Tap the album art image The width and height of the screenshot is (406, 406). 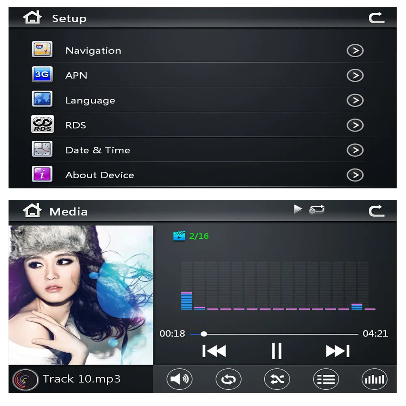(x=81, y=295)
